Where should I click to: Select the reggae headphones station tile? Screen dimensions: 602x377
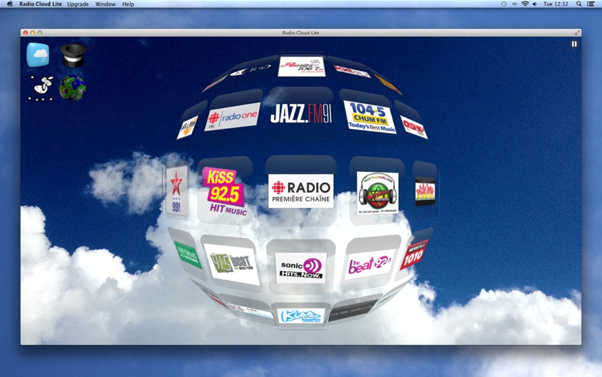pyautogui.click(x=378, y=193)
